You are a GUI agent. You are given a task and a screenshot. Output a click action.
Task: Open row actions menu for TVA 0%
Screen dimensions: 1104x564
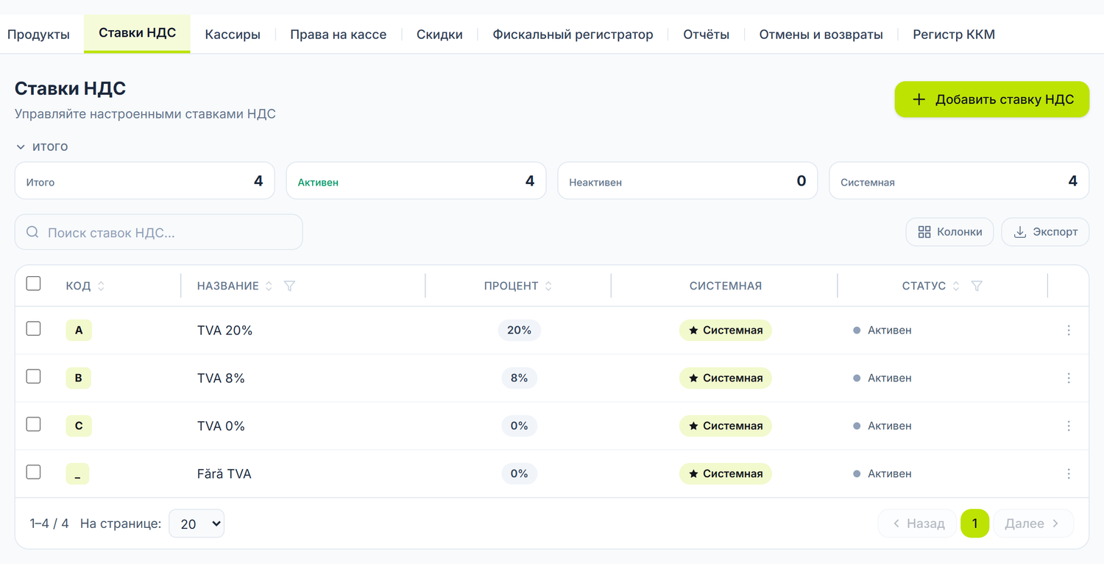point(1069,426)
